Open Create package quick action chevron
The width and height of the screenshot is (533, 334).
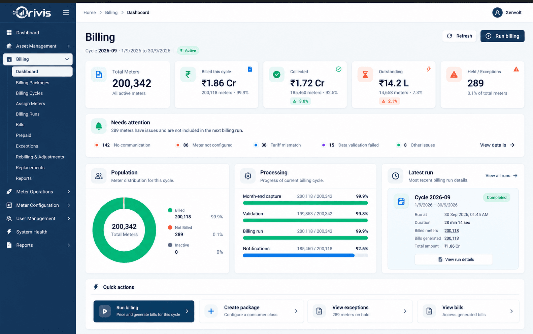point(296,311)
